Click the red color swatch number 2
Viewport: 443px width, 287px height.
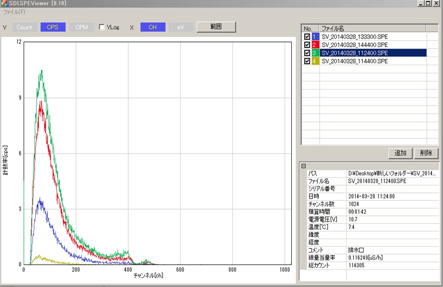tap(315, 45)
